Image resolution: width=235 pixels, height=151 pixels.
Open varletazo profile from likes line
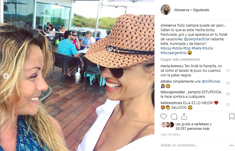click(201, 124)
